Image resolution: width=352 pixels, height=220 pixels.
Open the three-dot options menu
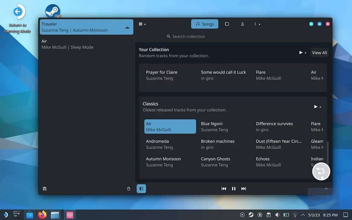coord(256,24)
